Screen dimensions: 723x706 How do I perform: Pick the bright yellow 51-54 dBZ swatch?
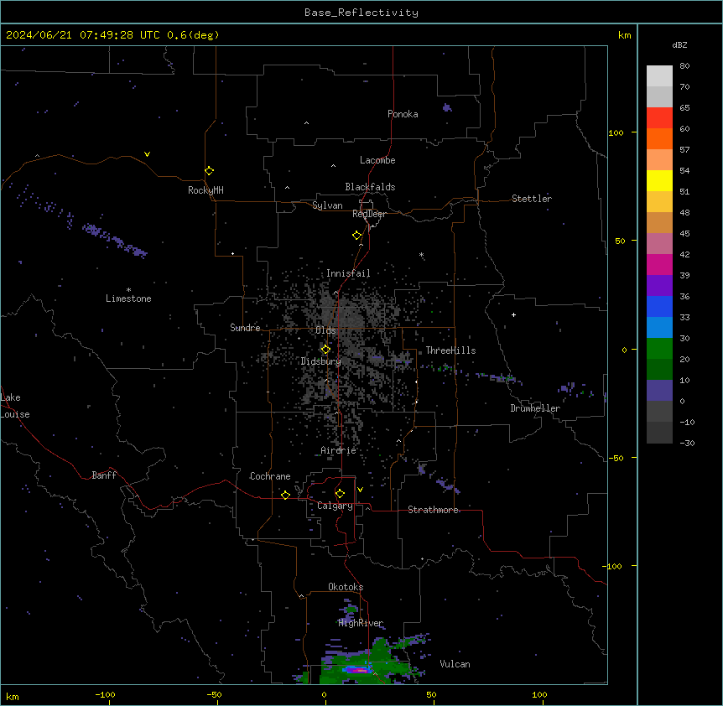pyautogui.click(x=659, y=180)
